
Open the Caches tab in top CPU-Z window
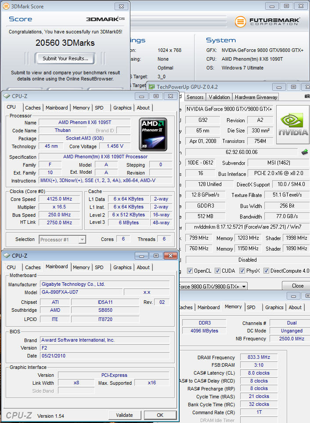(x=32, y=108)
